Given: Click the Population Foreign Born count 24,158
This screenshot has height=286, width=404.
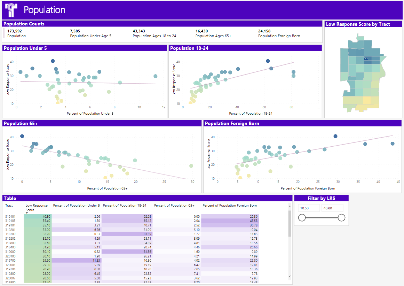Looking at the screenshot, I should pyautogui.click(x=264, y=31).
